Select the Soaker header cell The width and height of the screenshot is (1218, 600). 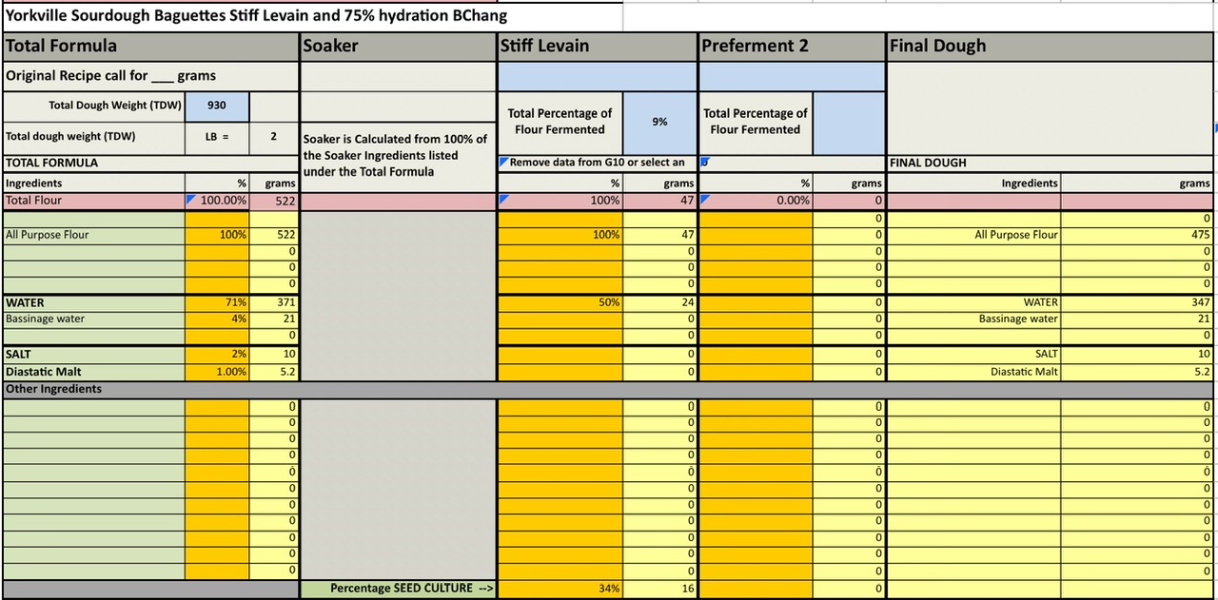(x=398, y=46)
